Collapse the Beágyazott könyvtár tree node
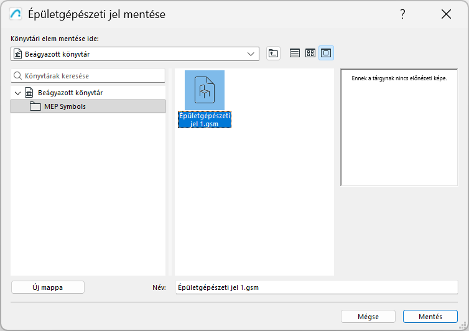The width and height of the screenshot is (469, 331). [x=17, y=93]
